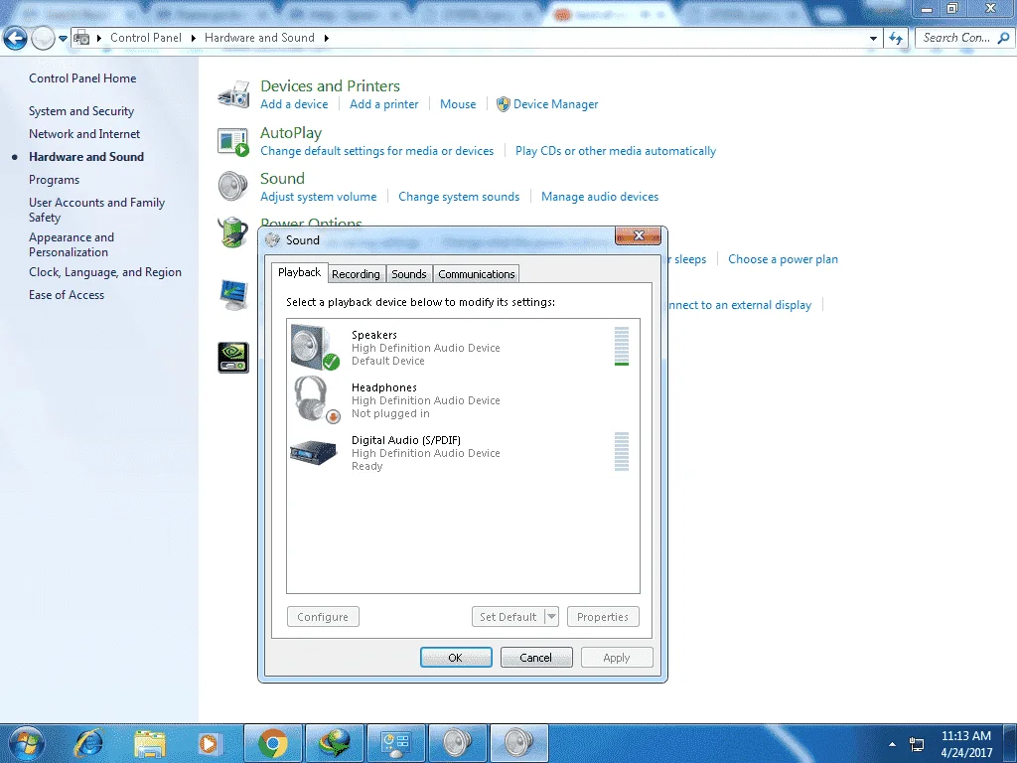Click Cancel in the Sound dialog
The width and height of the screenshot is (1017, 763).
point(536,658)
